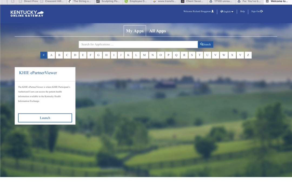Click the Sign Out arrow icon
Image resolution: width=292 pixels, height=182 pixels.
tap(262, 11)
